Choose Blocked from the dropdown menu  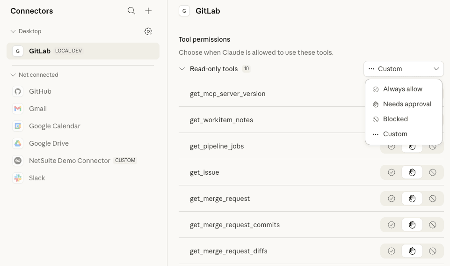coord(395,119)
